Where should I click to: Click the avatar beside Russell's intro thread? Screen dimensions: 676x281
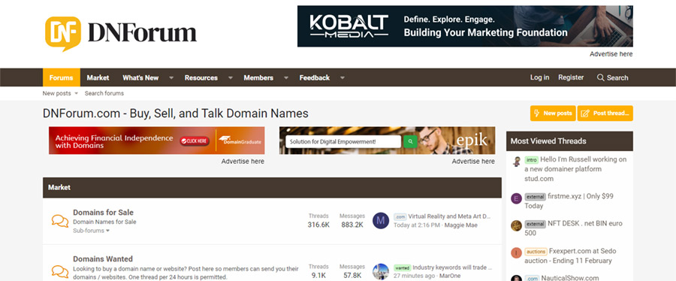point(516,162)
